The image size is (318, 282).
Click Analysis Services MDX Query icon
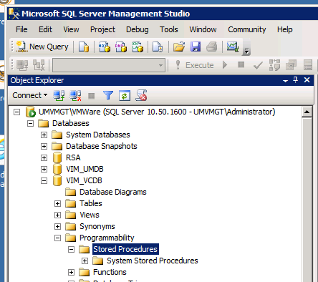(x=105, y=47)
